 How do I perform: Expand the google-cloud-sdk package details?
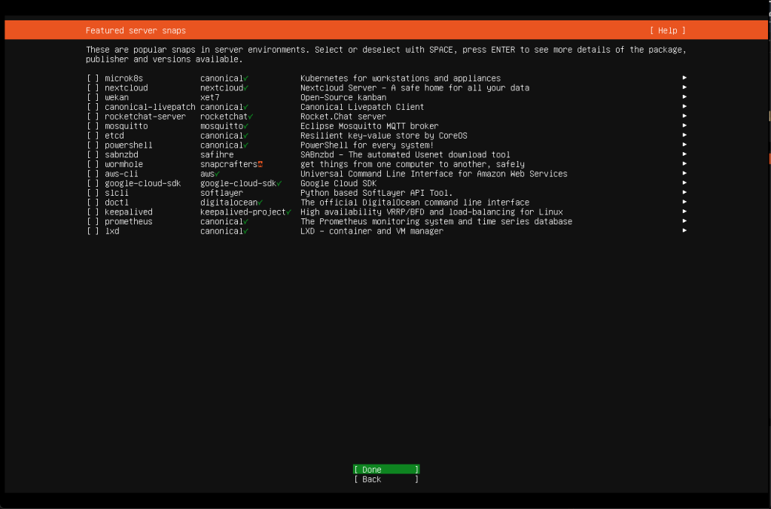click(684, 183)
